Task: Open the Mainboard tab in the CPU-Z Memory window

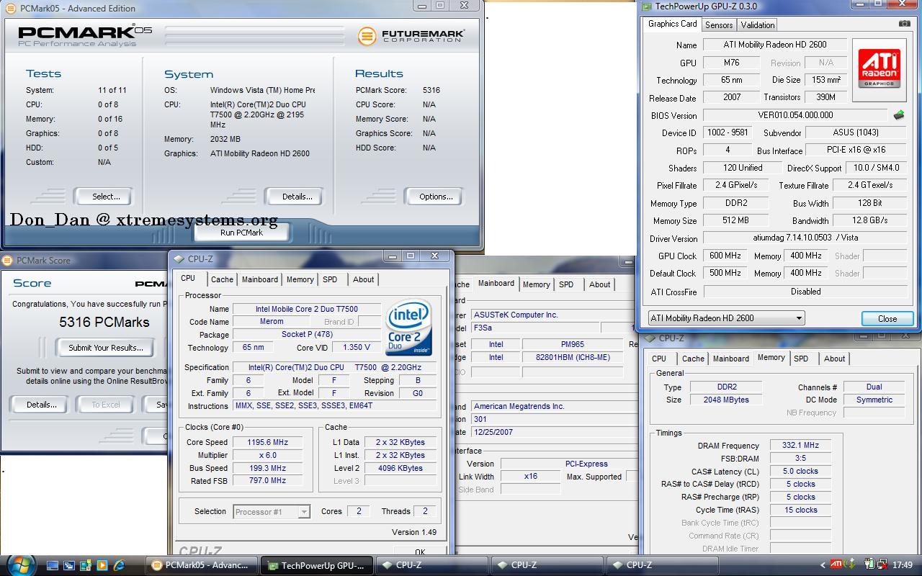Action: click(x=730, y=359)
